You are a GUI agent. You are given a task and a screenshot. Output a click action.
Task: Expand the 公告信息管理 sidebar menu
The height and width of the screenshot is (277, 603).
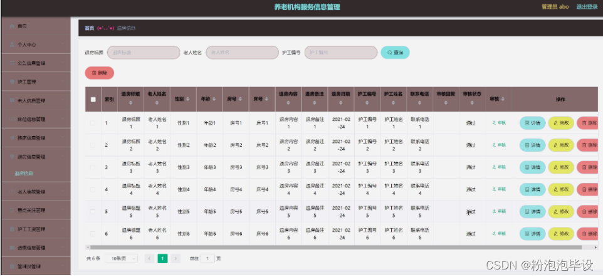[x=36, y=63]
